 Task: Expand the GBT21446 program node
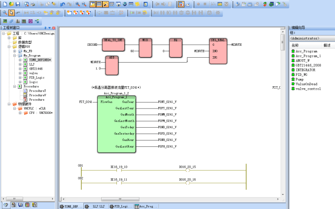pos(20,69)
